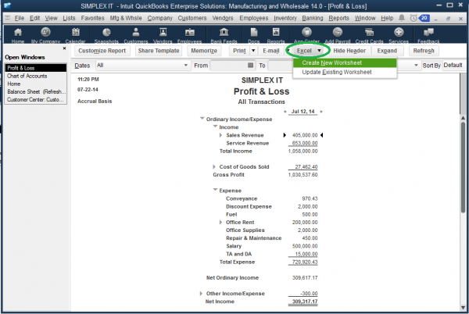Click the scrollbar down arrow
The width and height of the screenshot is (469, 314).
click(463, 308)
